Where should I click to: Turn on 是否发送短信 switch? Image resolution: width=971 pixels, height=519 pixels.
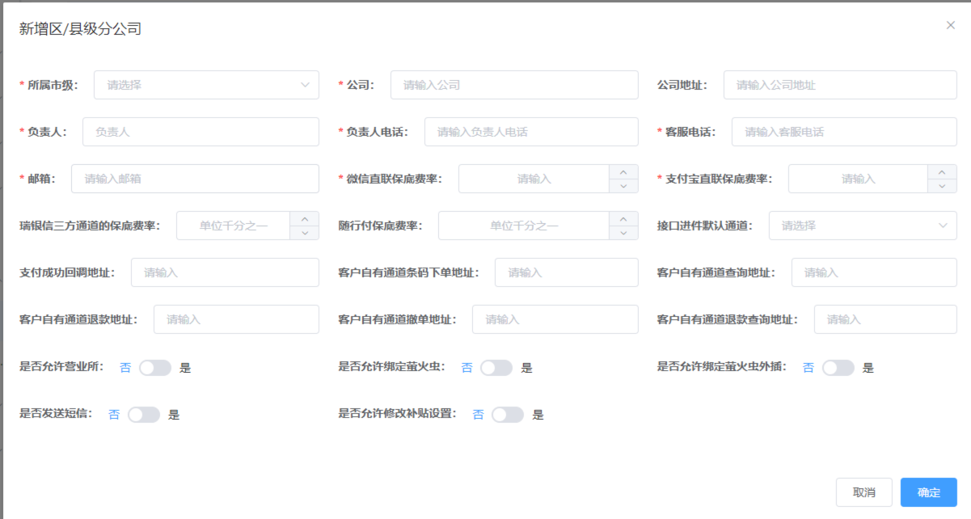tap(144, 415)
